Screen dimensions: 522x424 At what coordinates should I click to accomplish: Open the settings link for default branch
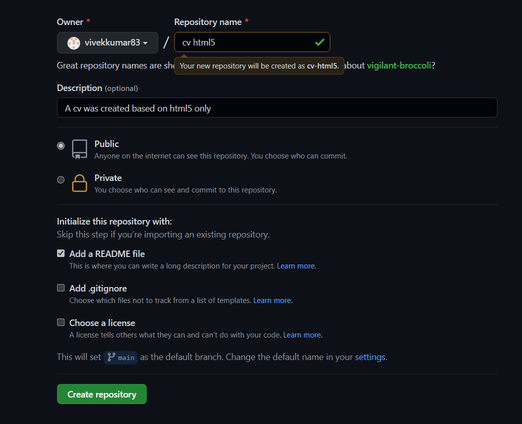(370, 357)
